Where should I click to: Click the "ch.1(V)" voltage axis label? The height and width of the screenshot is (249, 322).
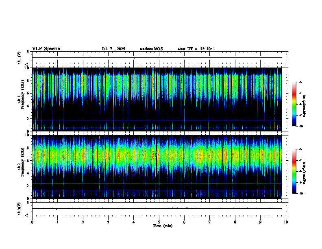20,58
